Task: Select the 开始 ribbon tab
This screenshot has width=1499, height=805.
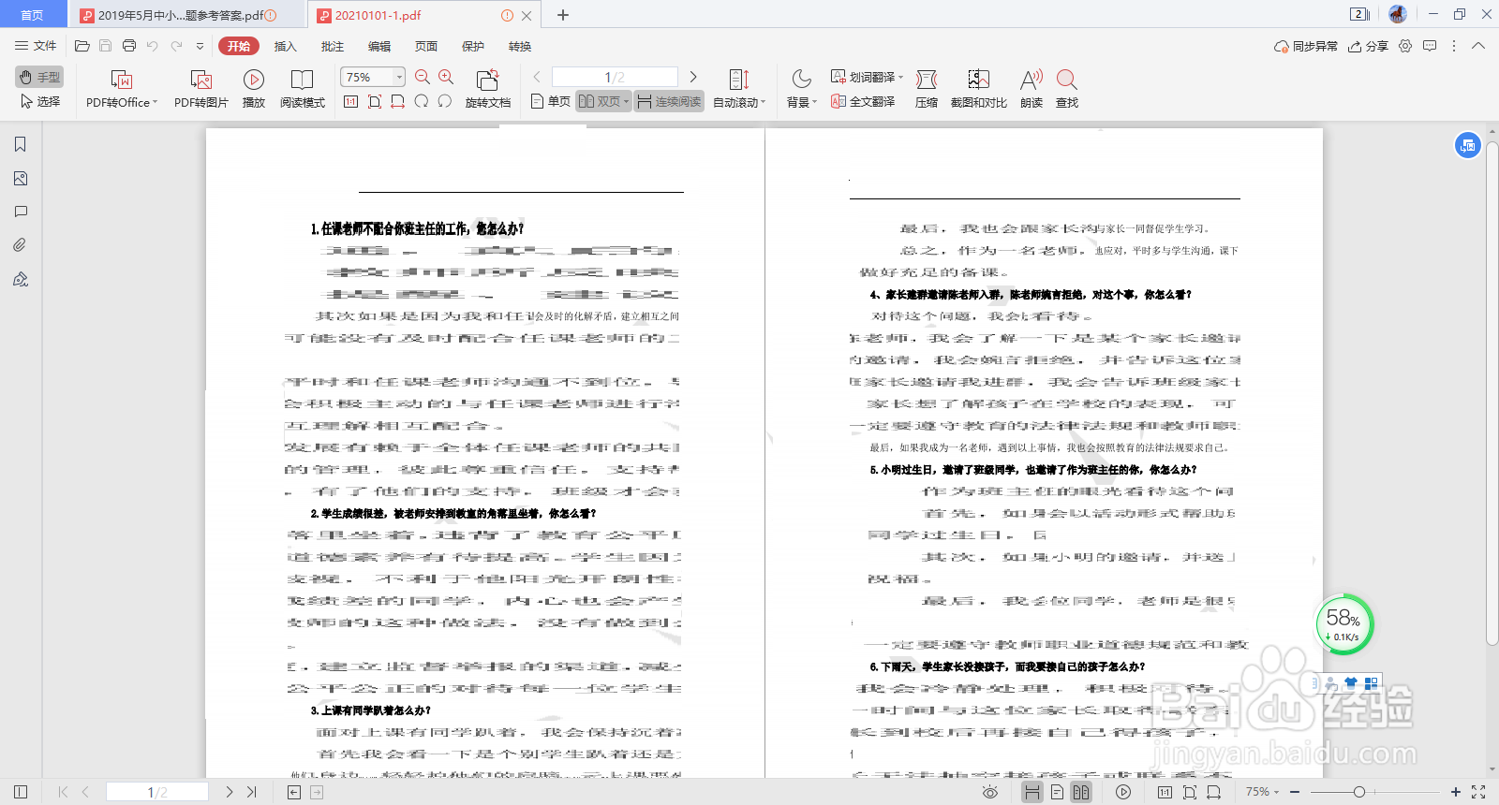Action: point(239,46)
